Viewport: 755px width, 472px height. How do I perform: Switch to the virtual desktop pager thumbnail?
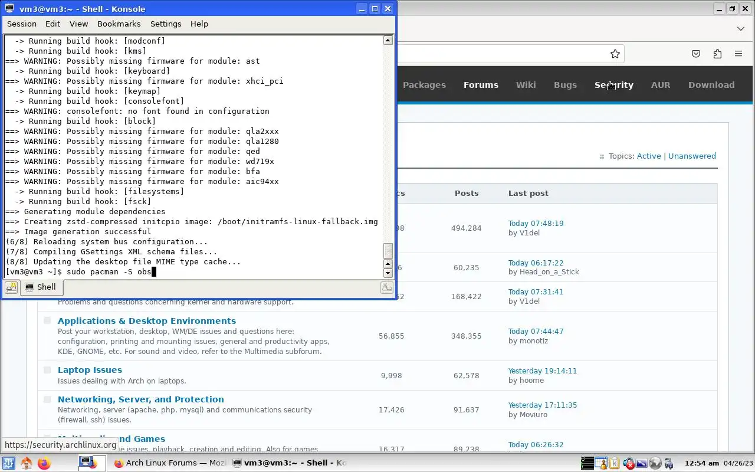(92, 463)
